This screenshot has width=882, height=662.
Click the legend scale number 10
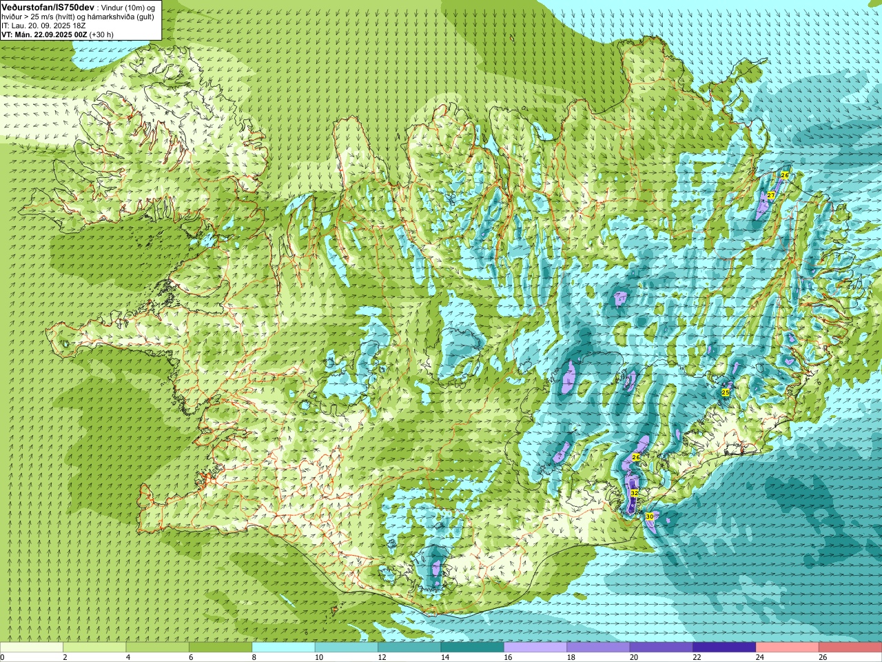pos(318,657)
